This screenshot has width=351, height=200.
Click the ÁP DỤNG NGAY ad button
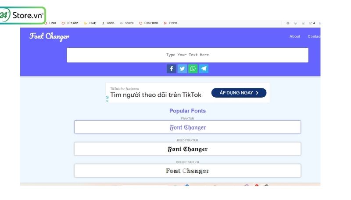click(x=239, y=93)
